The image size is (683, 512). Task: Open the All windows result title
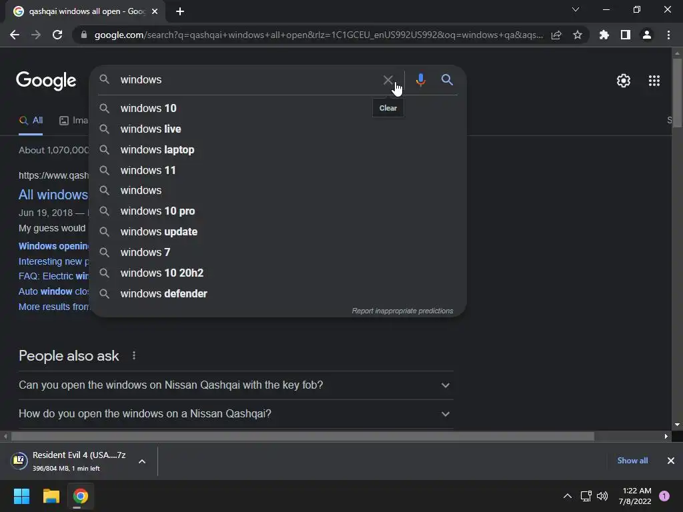point(53,195)
